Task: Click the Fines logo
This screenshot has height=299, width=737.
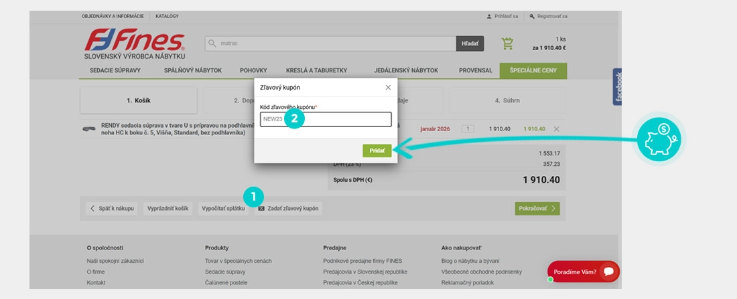Action: point(135,43)
